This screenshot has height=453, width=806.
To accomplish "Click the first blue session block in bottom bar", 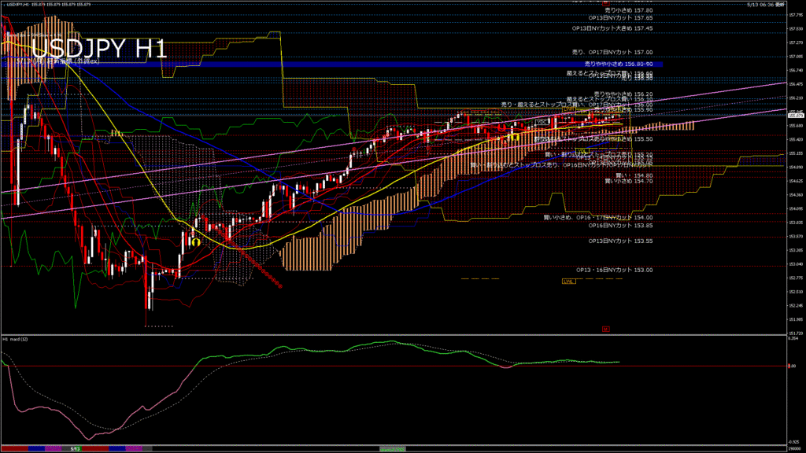I will 36,449.
